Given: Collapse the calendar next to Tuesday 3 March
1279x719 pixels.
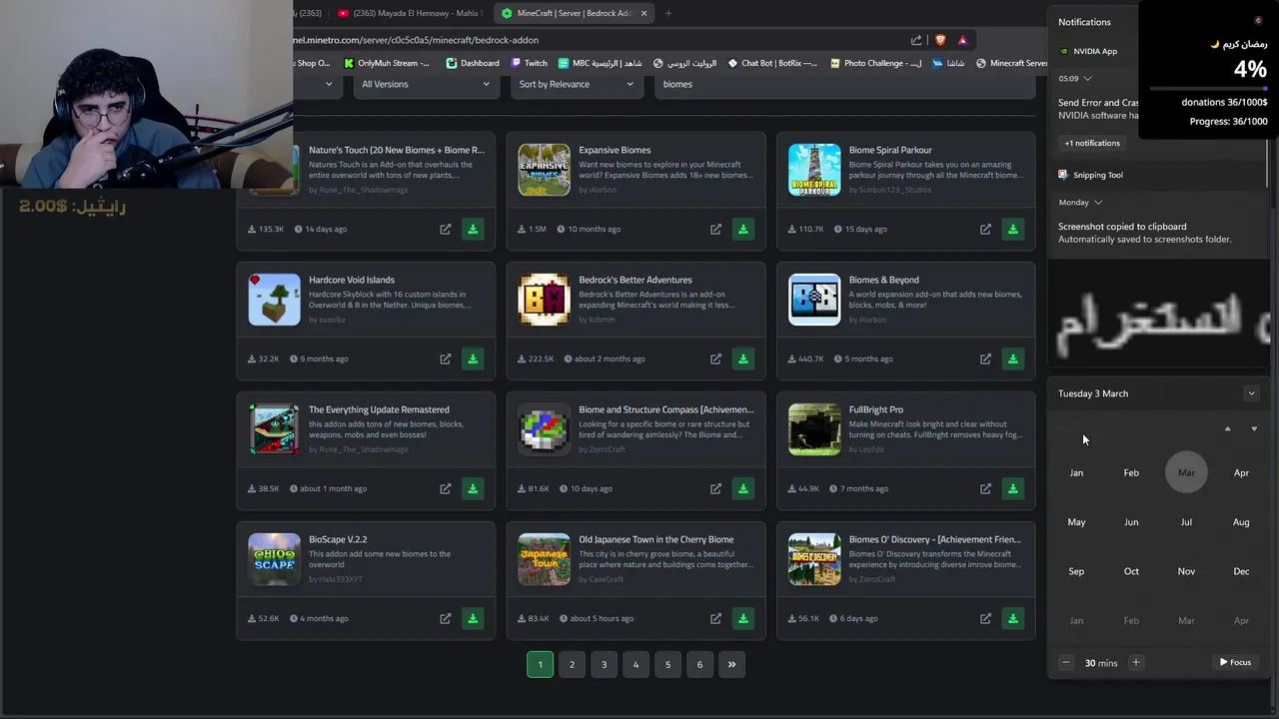Looking at the screenshot, I should [x=1251, y=393].
